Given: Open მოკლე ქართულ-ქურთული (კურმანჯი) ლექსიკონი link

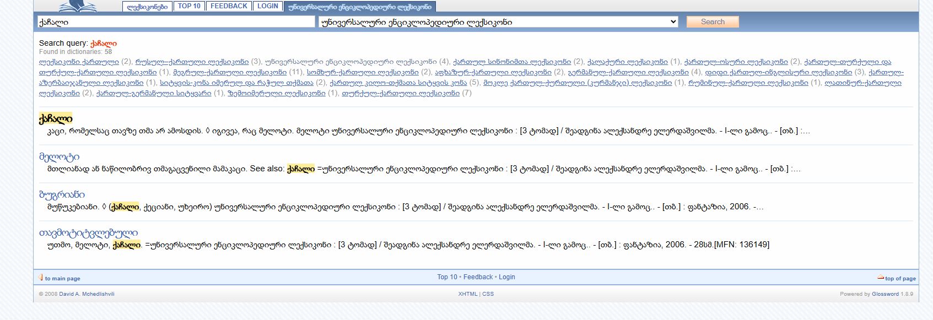Looking at the screenshot, I should coord(578,83).
